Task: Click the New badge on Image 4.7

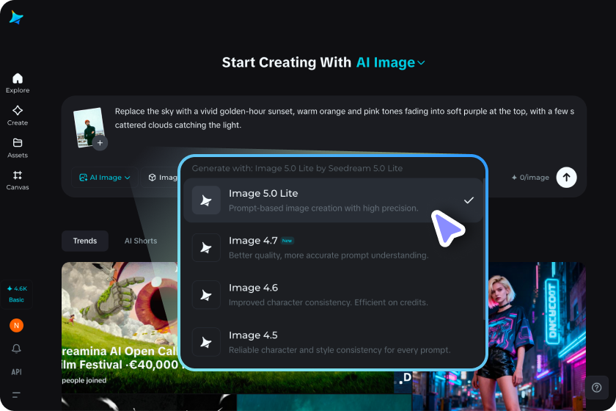Action: point(287,240)
